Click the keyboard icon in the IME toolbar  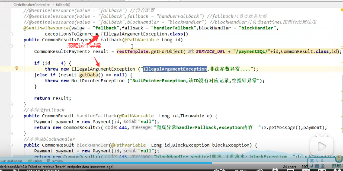point(317,166)
